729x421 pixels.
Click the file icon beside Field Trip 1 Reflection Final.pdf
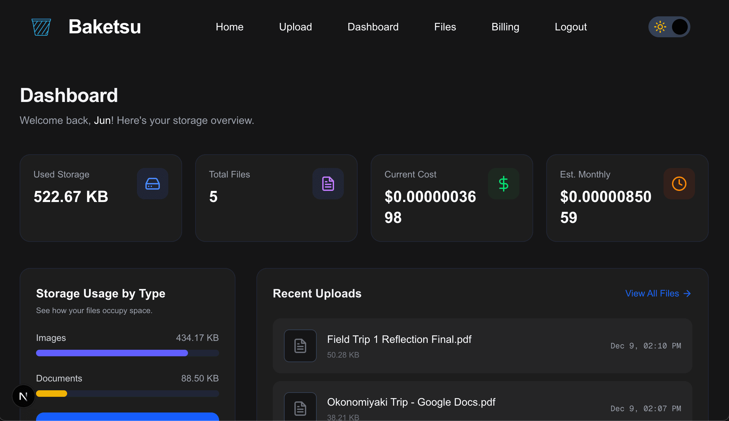click(300, 345)
